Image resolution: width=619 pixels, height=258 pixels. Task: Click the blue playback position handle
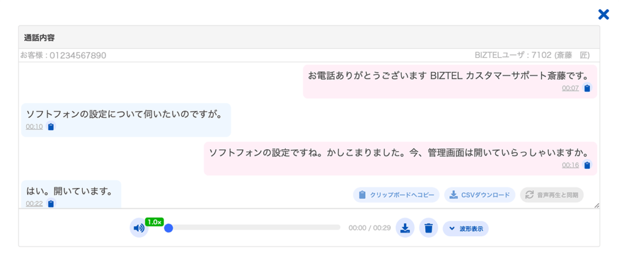[x=169, y=228]
